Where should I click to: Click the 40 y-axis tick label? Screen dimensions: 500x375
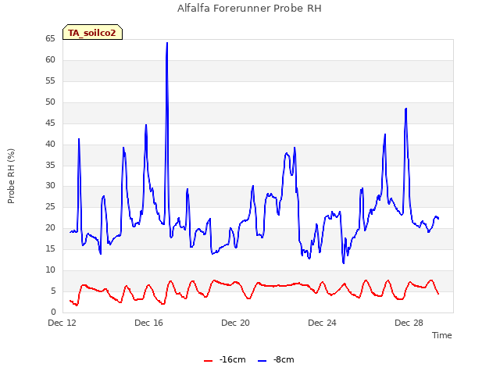50,144
